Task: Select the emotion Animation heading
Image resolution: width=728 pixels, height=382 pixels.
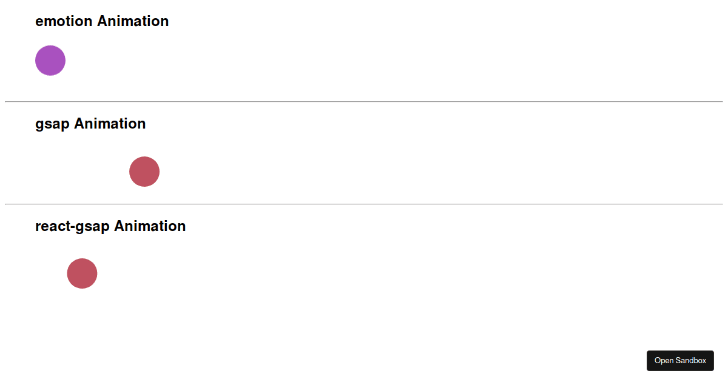Action: (x=102, y=21)
